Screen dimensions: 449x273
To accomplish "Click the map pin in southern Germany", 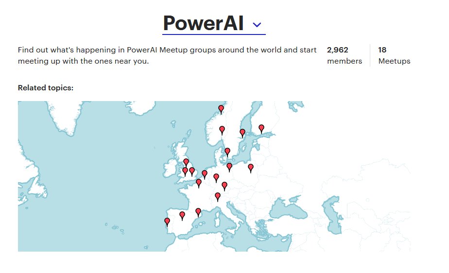I will 224,186.
